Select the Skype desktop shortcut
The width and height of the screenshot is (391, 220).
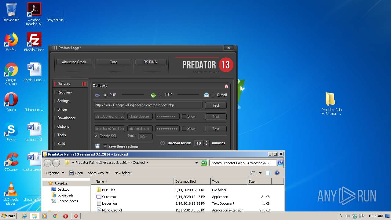tap(11, 132)
